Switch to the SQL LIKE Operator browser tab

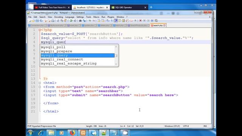click(129, 8)
